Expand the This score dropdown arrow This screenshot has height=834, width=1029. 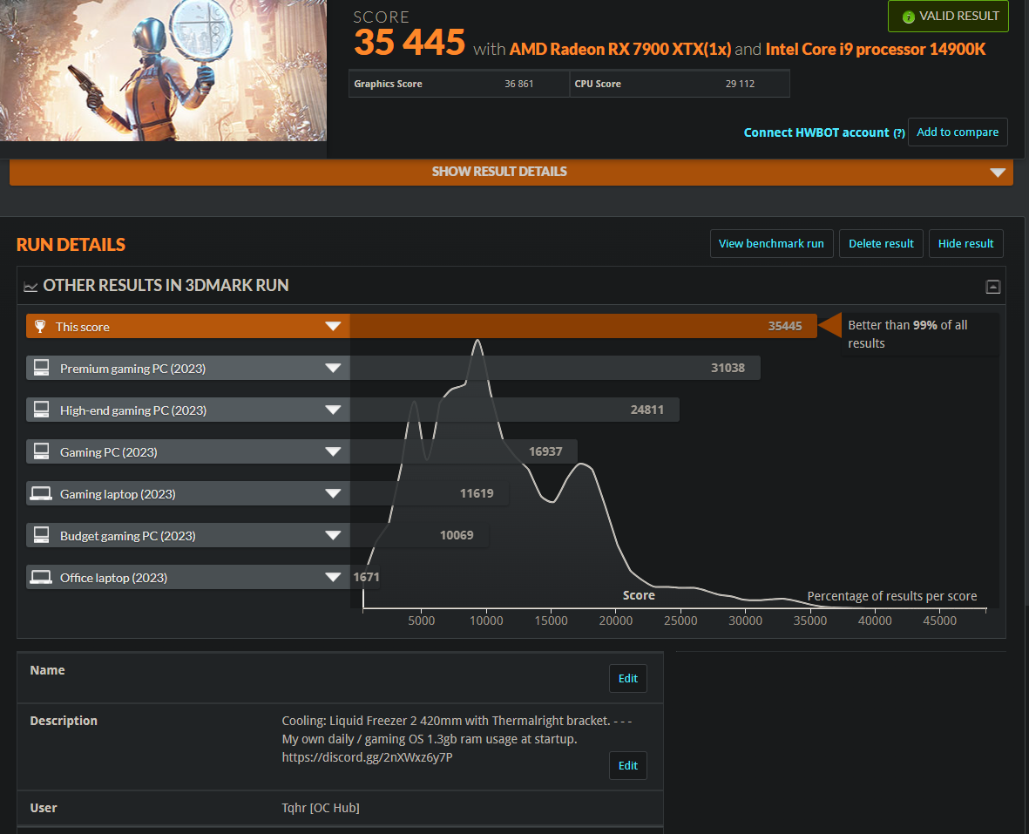(333, 327)
